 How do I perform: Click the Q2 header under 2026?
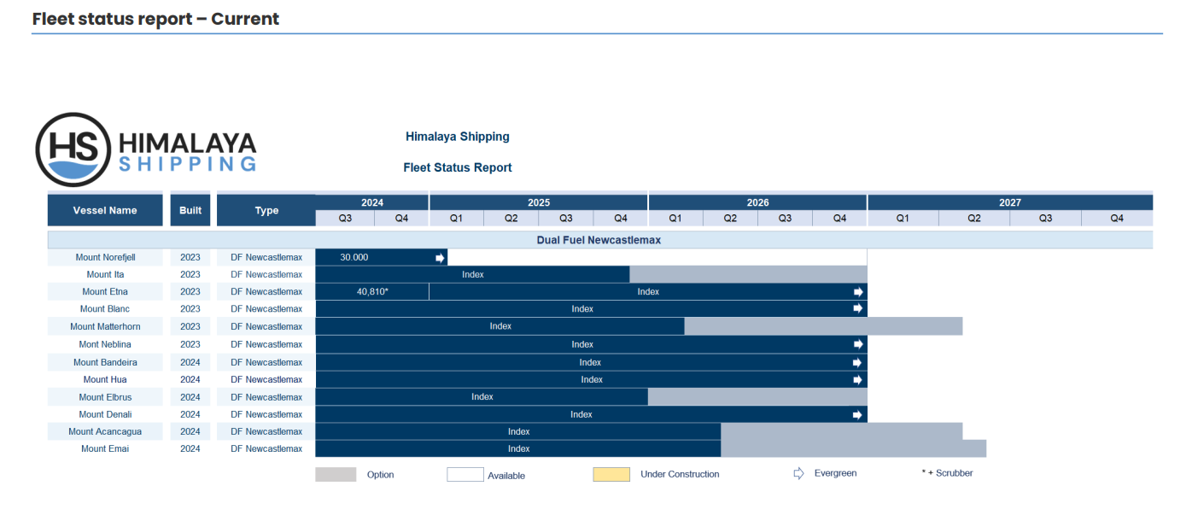point(730,218)
